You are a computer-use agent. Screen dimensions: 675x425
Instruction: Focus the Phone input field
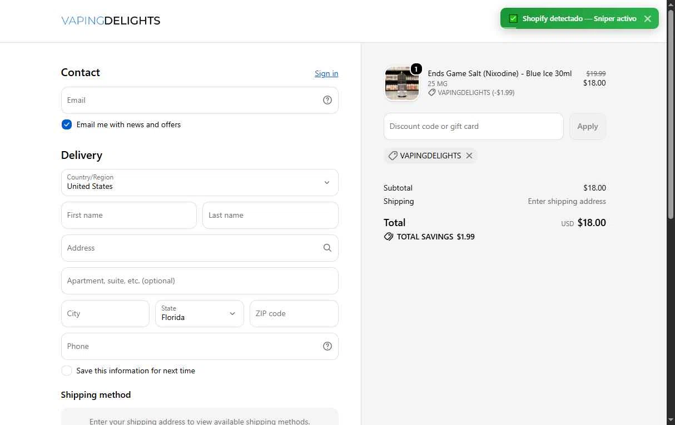pyautogui.click(x=200, y=346)
